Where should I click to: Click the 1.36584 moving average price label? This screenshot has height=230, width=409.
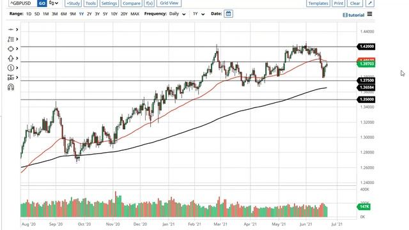point(366,88)
